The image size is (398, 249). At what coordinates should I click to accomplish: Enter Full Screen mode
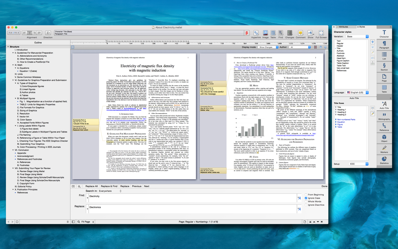(321, 33)
